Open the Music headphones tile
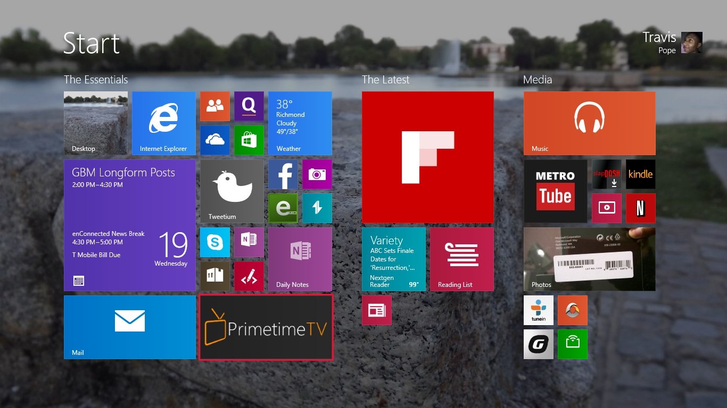 tap(590, 123)
